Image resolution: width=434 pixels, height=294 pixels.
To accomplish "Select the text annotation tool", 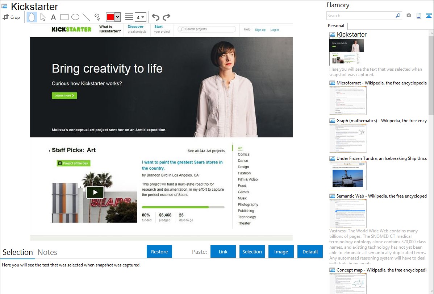I will pyautogui.click(x=53, y=17).
